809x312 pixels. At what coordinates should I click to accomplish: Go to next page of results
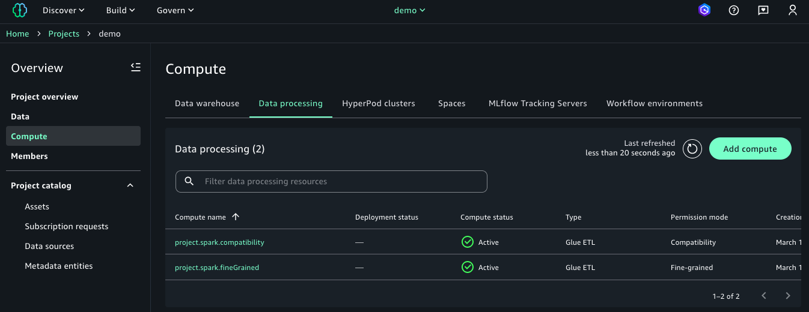pyautogui.click(x=787, y=296)
